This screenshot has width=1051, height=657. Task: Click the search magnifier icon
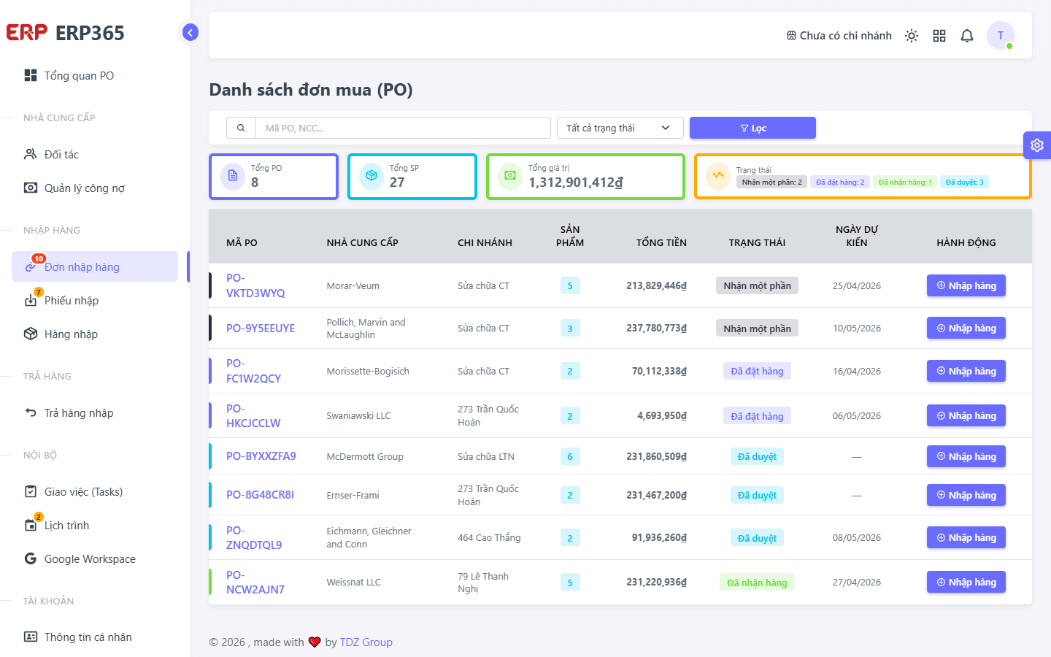point(241,128)
